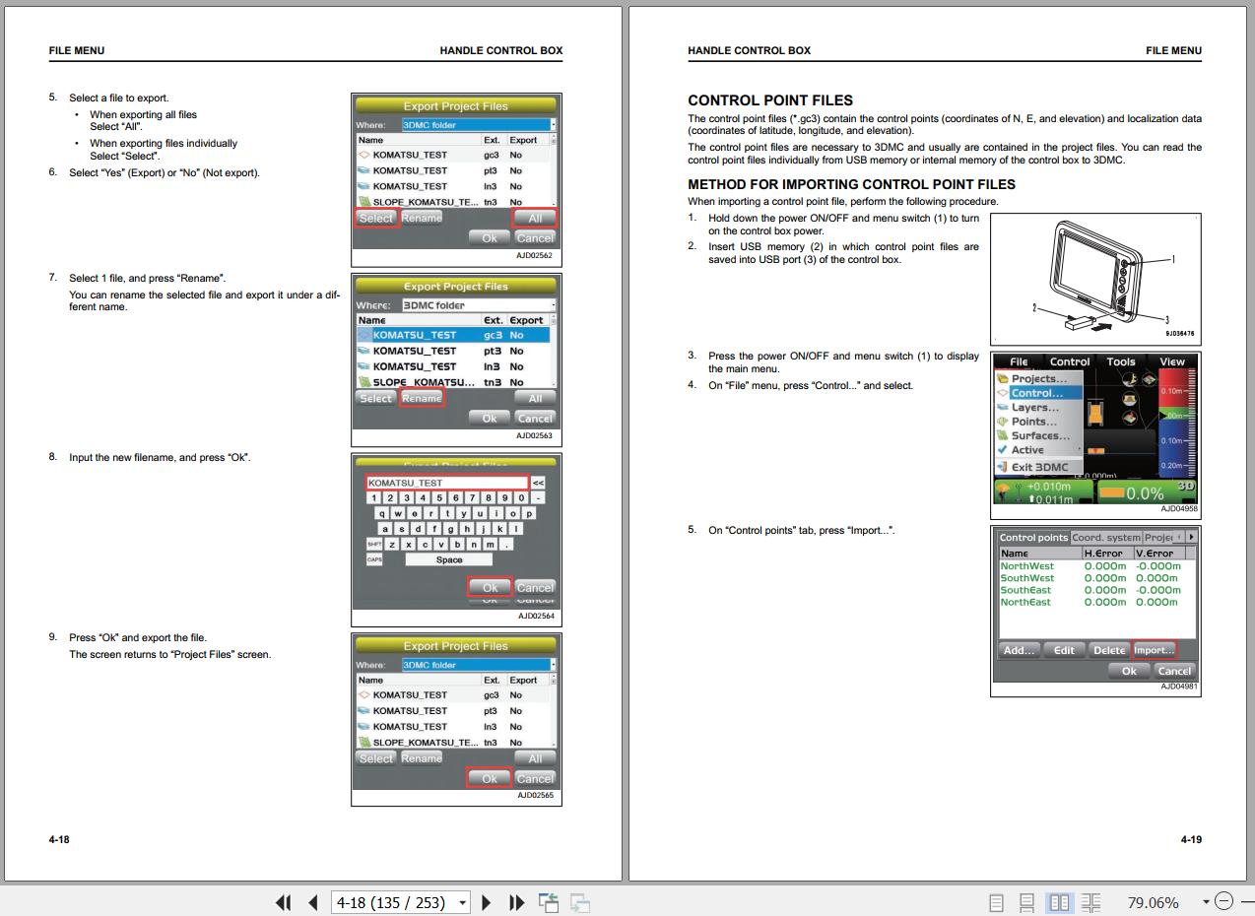
Task: Click the figure ID AJD04958
Action: 1178,508
